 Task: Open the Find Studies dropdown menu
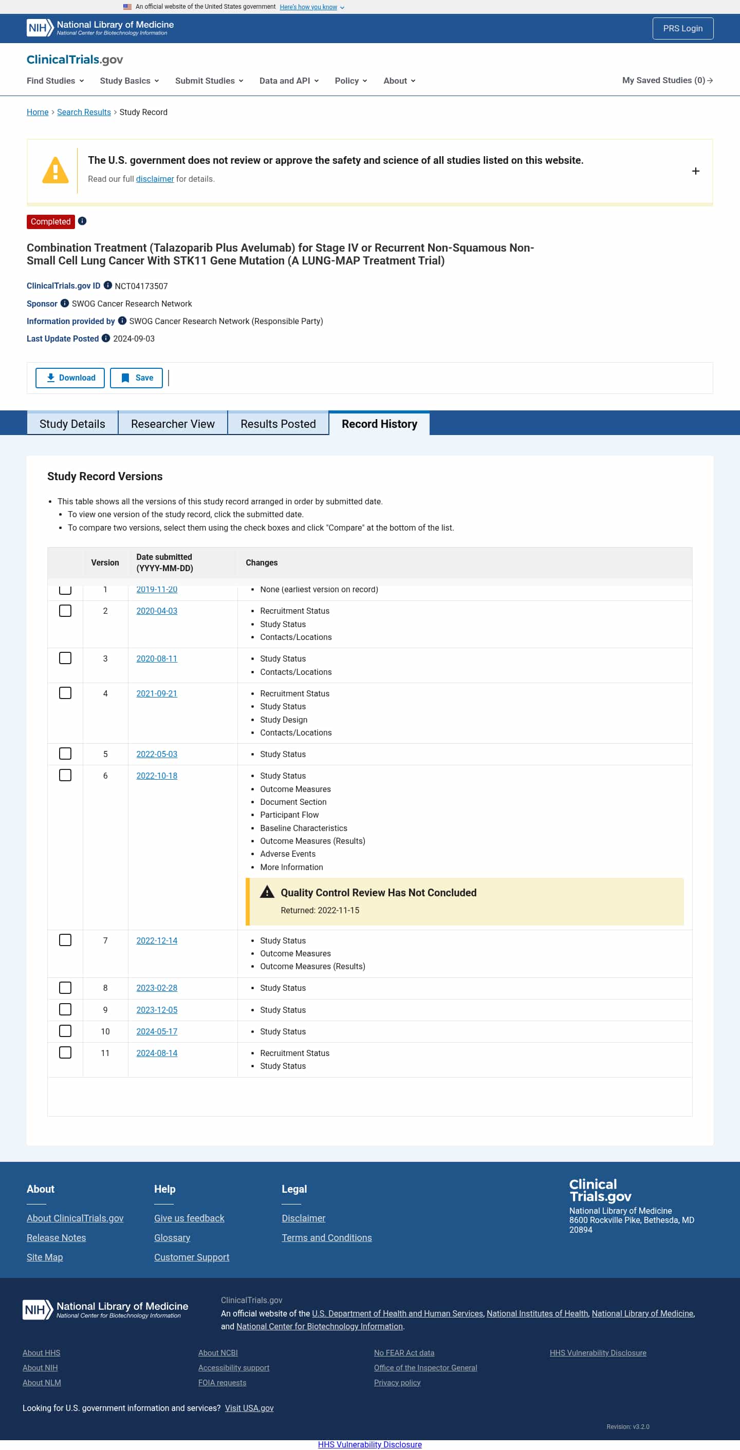pos(55,81)
